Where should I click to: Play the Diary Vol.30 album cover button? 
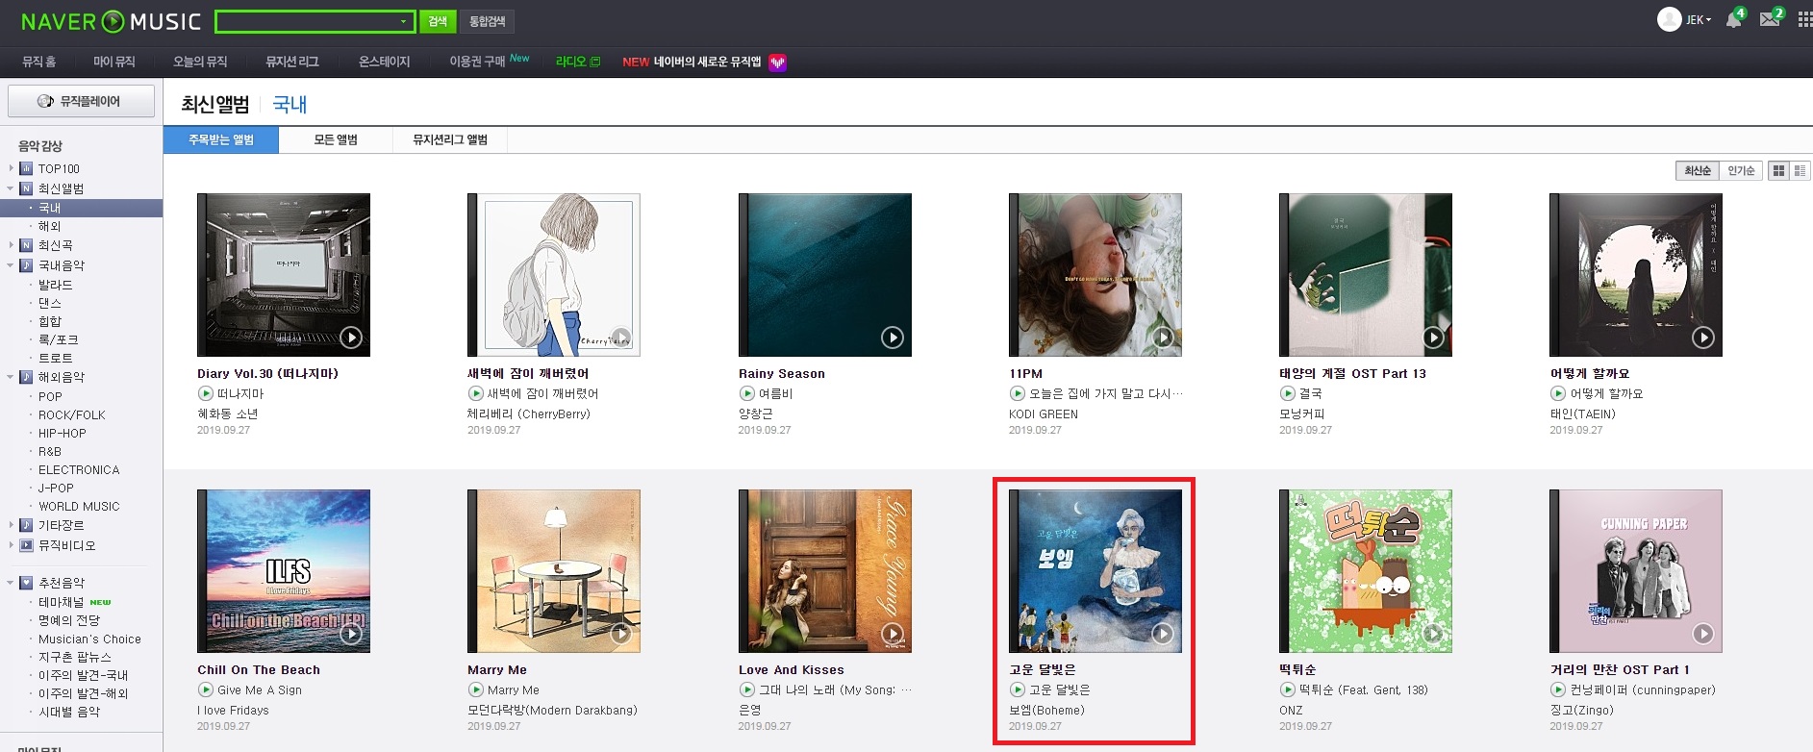(351, 338)
